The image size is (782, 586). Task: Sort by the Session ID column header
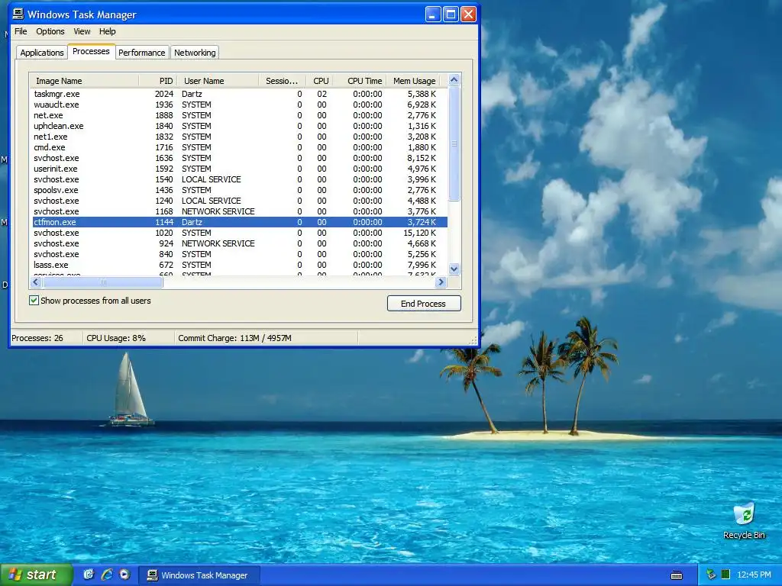(282, 81)
